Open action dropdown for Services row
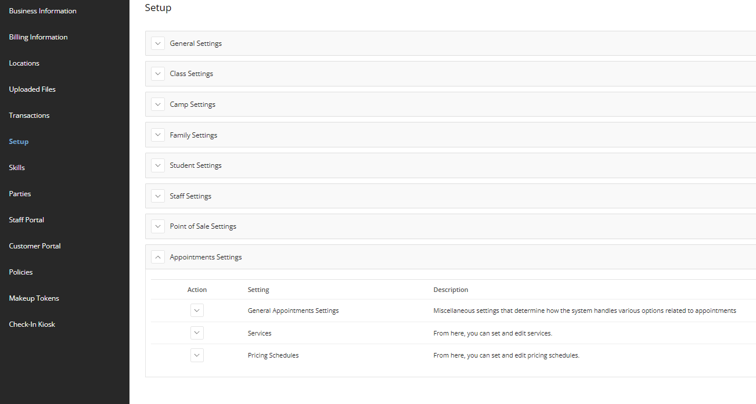Image resolution: width=756 pixels, height=404 pixels. click(x=197, y=333)
